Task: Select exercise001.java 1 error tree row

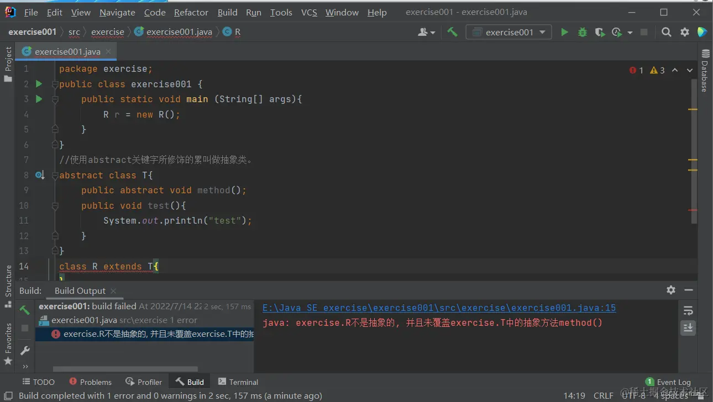Action: pos(145,320)
